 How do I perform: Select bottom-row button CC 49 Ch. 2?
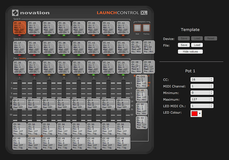tap(34, 143)
